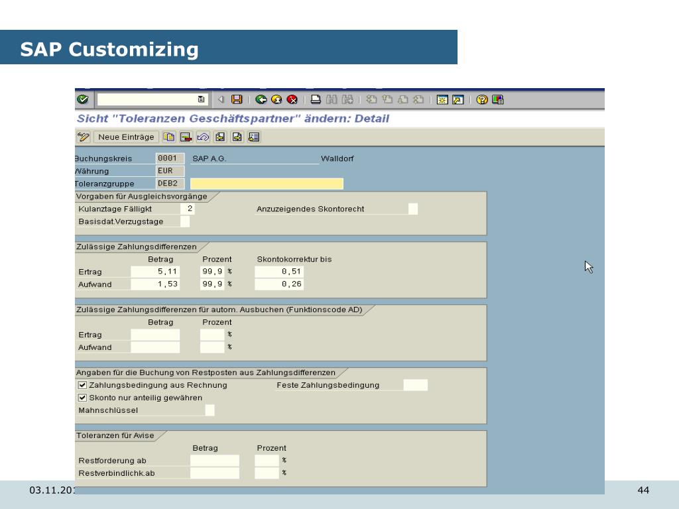Screen dimensions: 679x509
Task: Open the Customize Local Layout icon
Action: point(497,99)
